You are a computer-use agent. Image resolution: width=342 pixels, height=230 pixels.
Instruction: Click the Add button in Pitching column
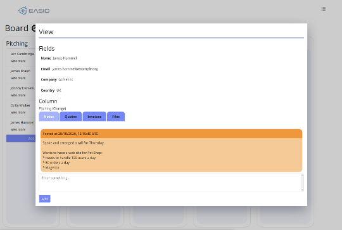21,138
